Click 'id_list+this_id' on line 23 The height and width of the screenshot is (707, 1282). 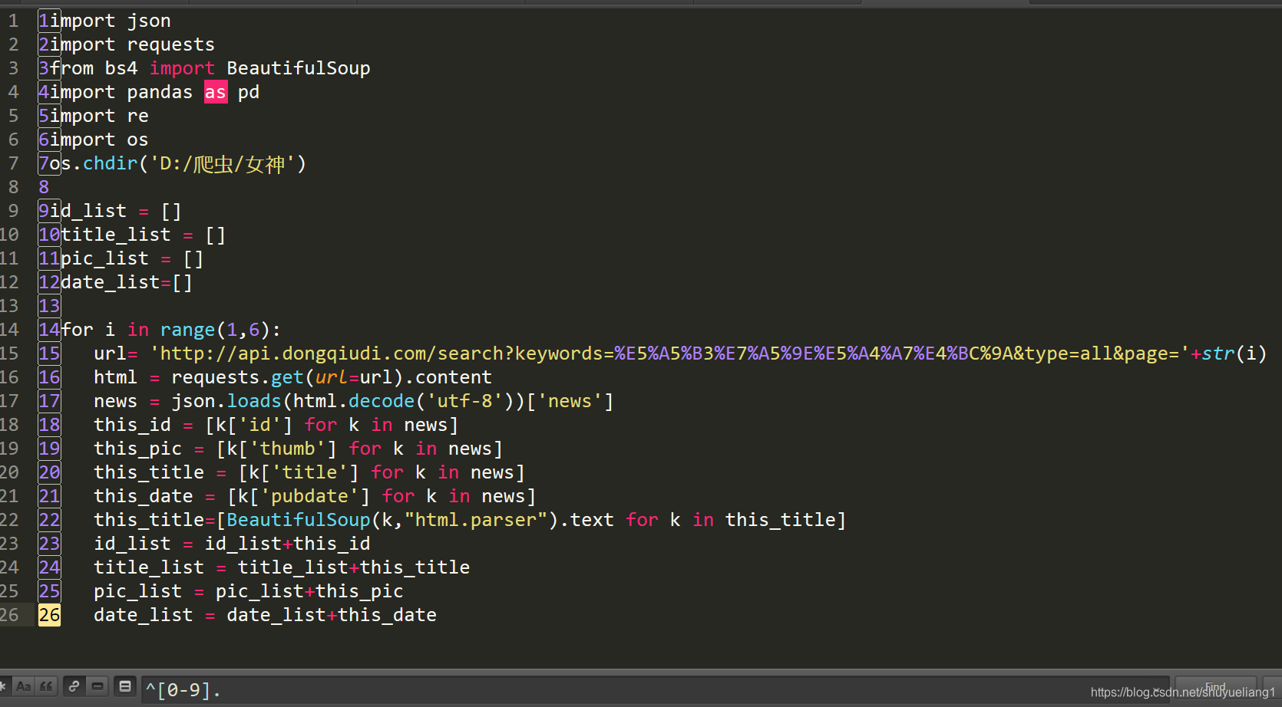coord(287,544)
